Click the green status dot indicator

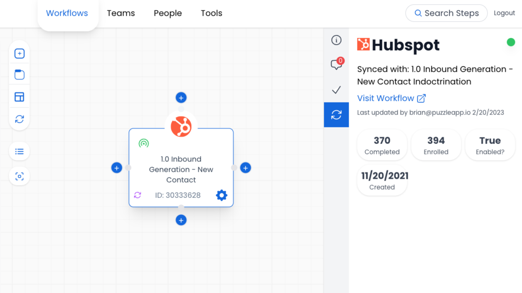click(511, 42)
